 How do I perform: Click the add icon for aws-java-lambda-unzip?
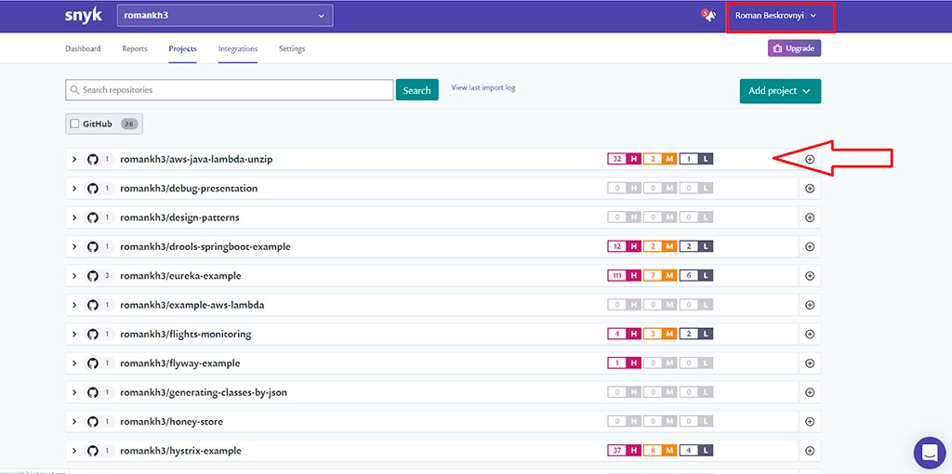click(810, 159)
